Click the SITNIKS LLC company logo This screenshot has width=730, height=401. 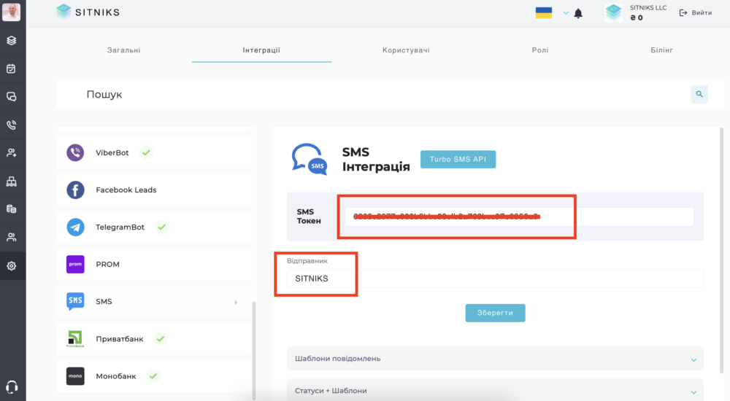coord(613,13)
